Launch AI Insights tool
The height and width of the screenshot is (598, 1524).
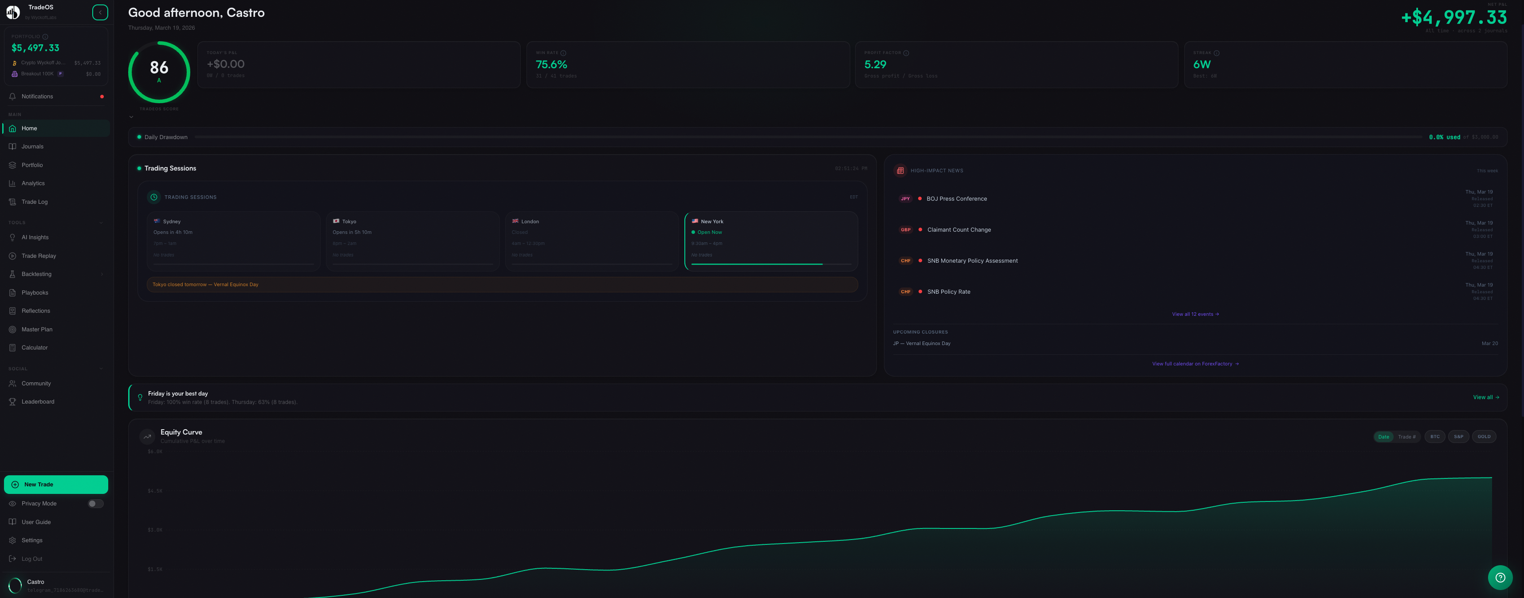pyautogui.click(x=34, y=237)
